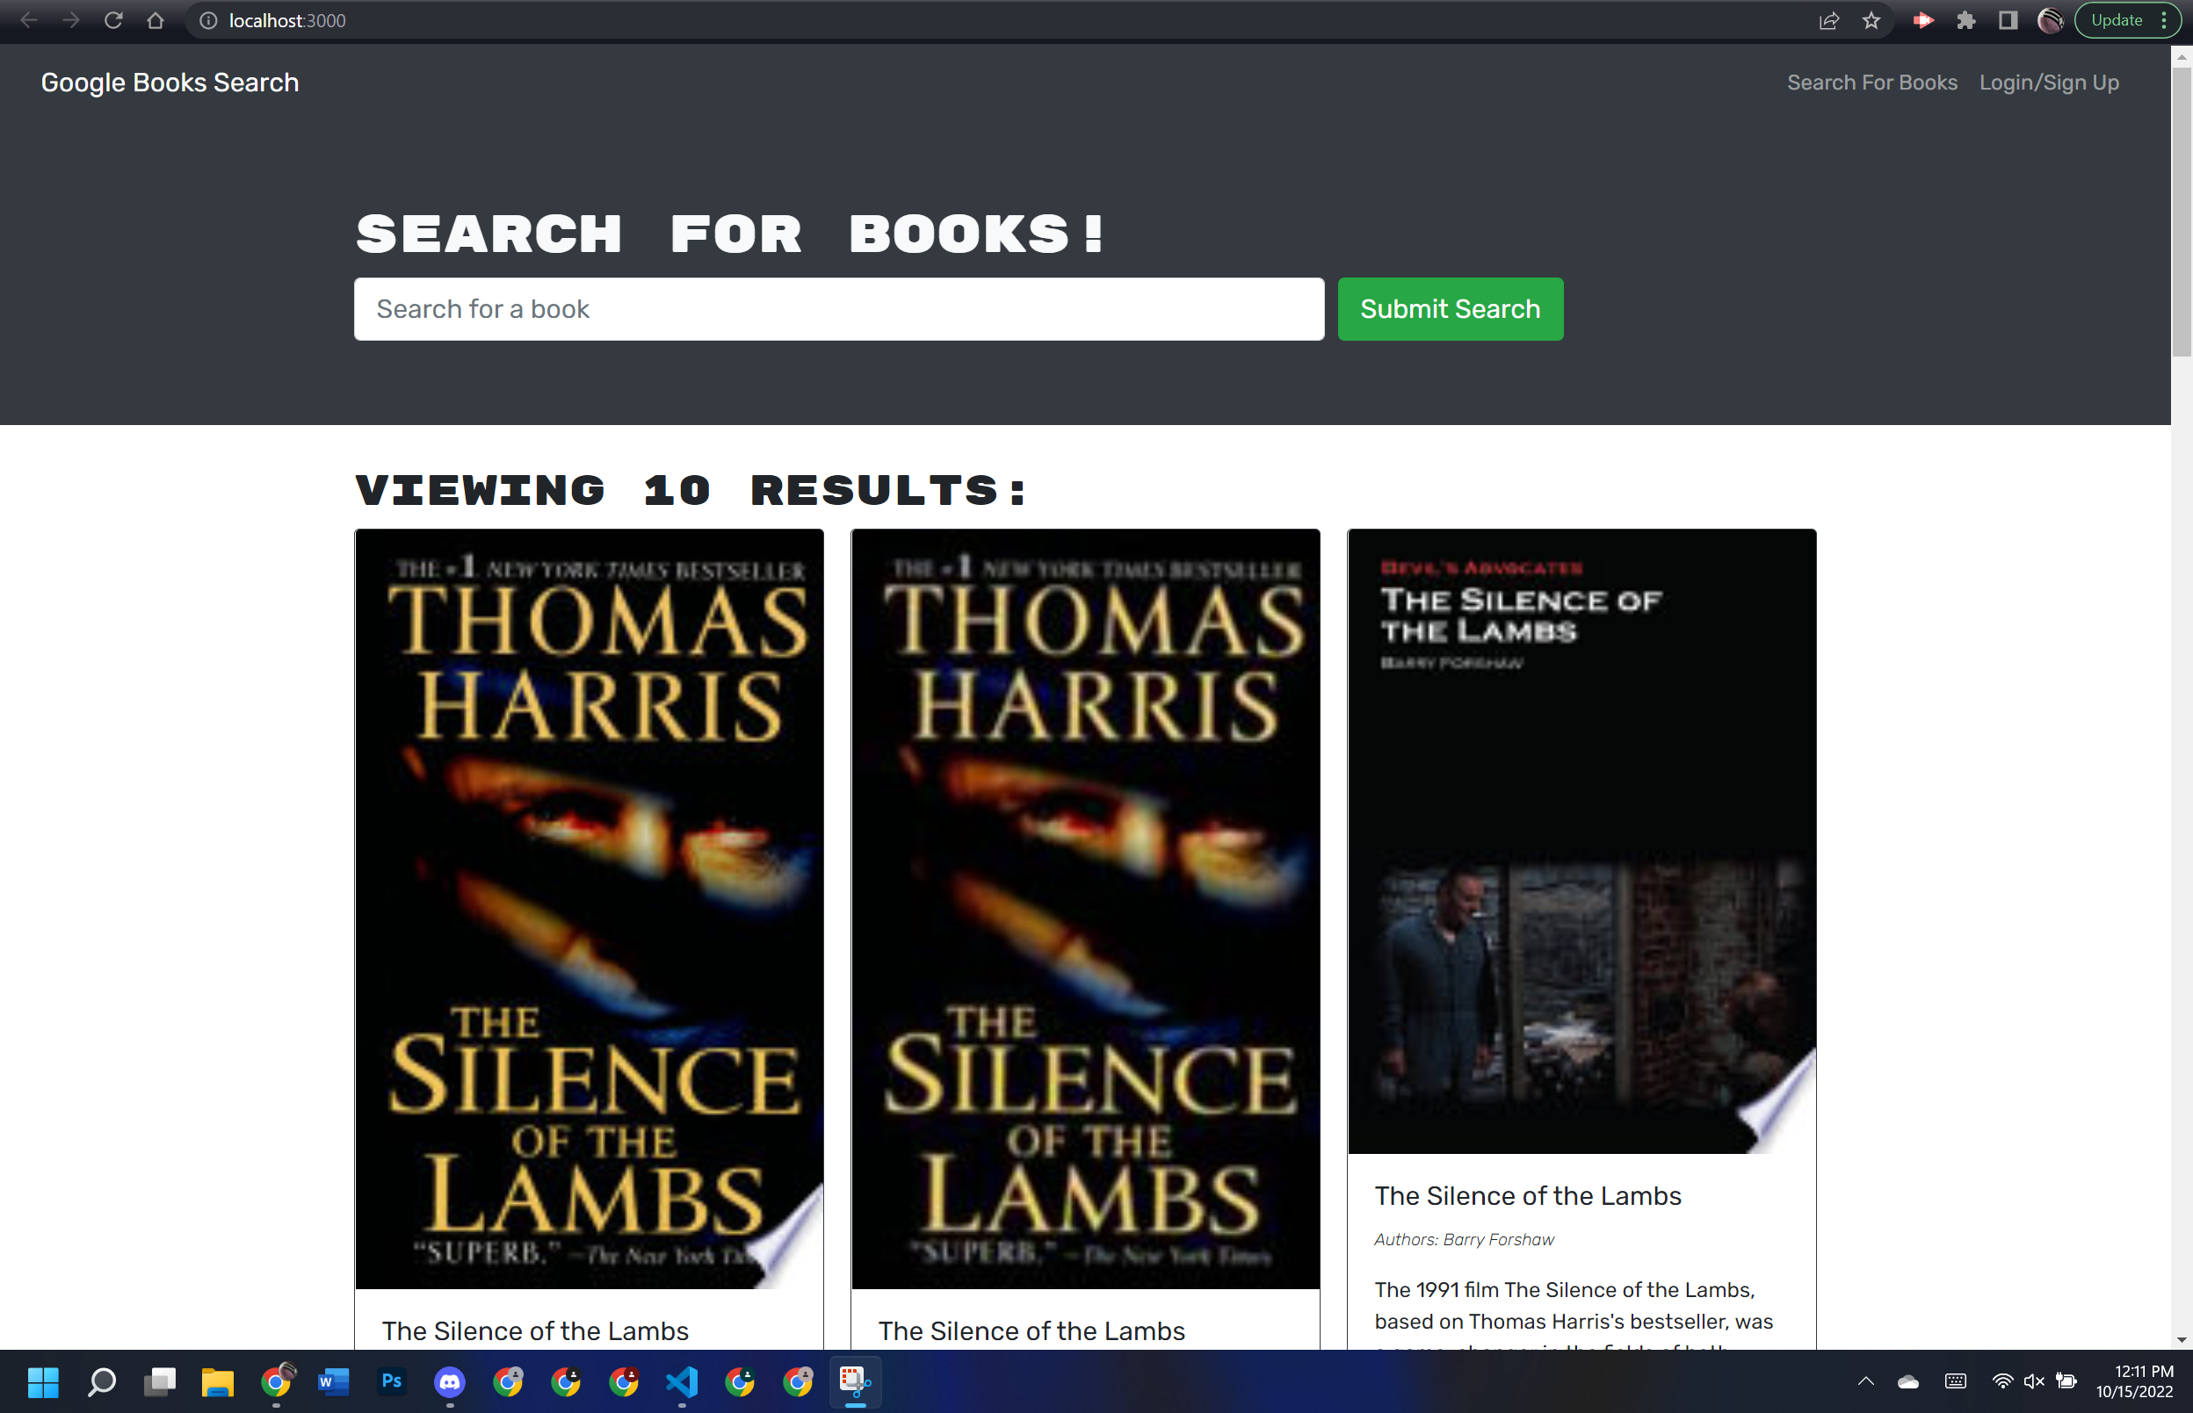
Task: Select the Search For Books navigation item
Action: click(x=1871, y=82)
